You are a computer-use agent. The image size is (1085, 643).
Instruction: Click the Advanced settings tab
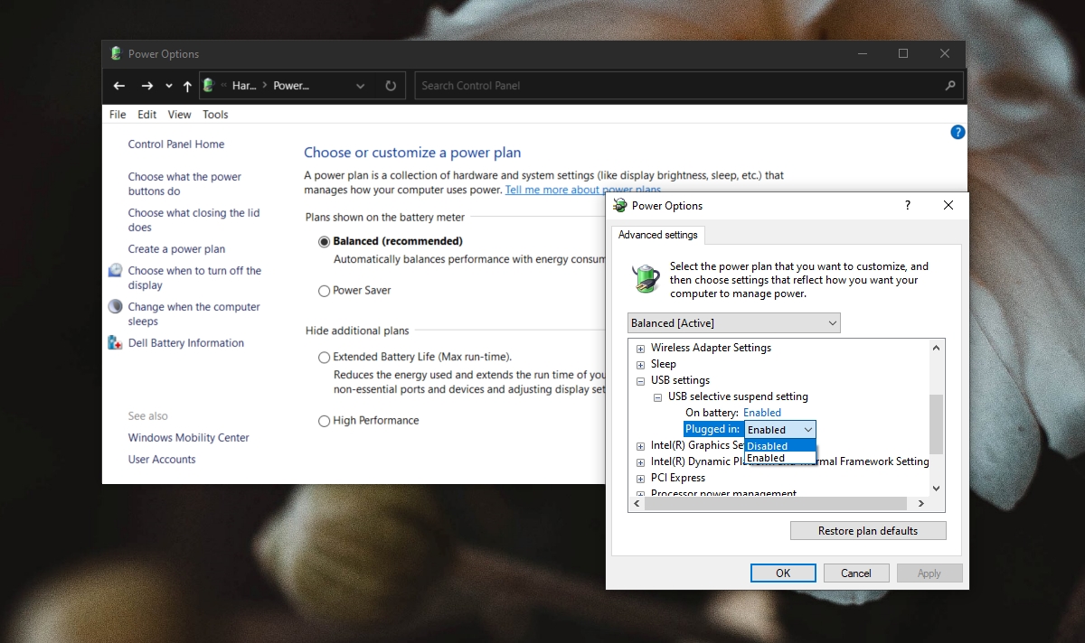click(x=657, y=235)
